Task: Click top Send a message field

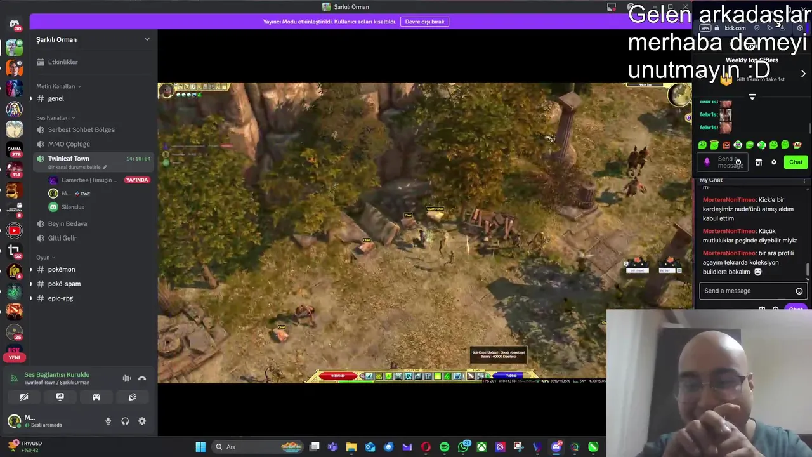Action: coord(723,162)
